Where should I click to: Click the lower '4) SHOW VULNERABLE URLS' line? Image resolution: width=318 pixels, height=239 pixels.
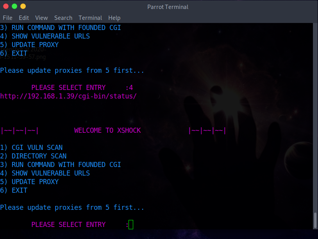[x=45, y=173]
